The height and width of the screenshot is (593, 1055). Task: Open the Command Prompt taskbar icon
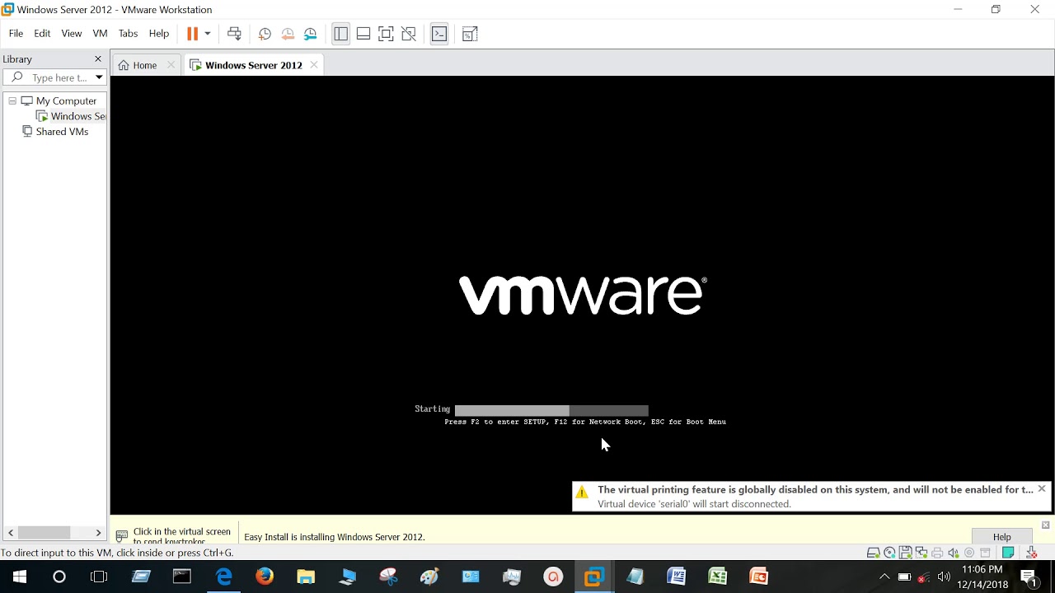pos(182,577)
